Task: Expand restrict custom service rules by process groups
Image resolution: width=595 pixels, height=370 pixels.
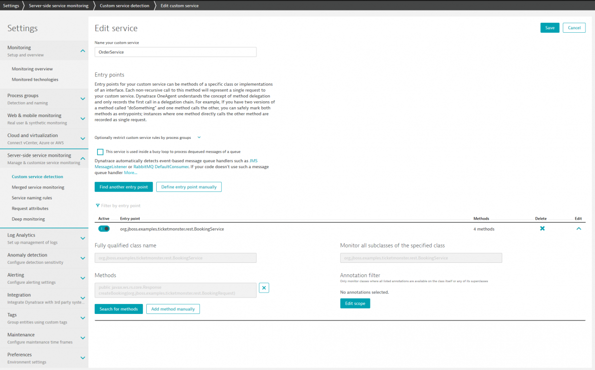Action: 198,137
